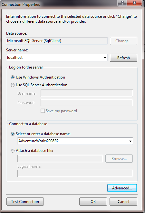Viewport: 145px width, 213px height.
Task: Confirm with the OK button
Action: 93,201
